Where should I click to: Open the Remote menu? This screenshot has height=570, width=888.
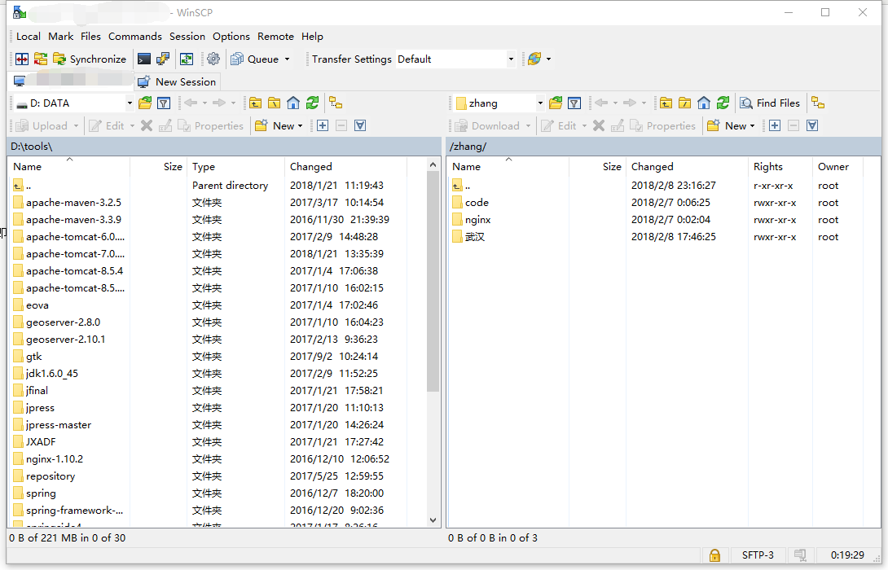(276, 36)
